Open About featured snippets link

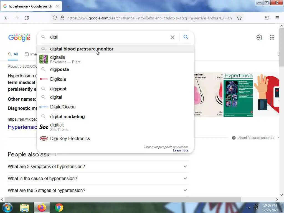coord(256,138)
